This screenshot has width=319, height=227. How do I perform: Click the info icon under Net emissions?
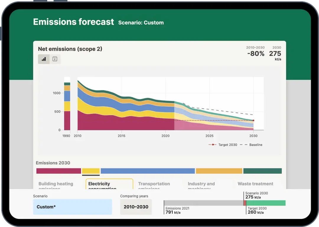[55, 59]
